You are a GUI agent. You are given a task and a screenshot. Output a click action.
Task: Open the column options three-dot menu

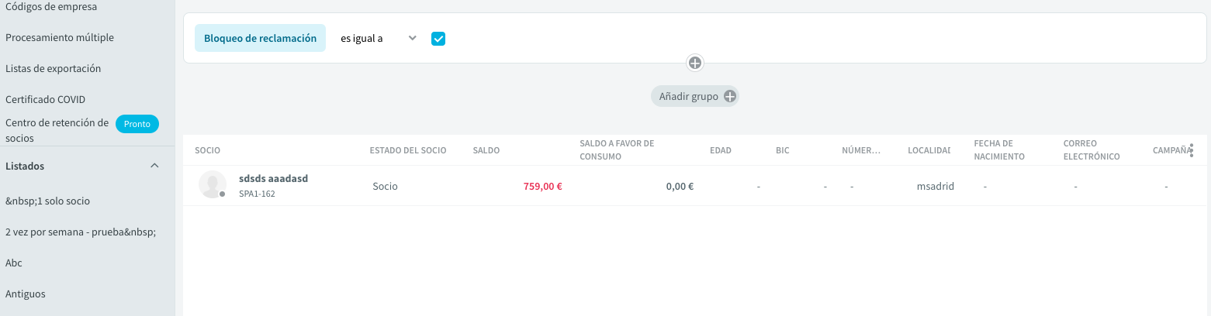point(1192,150)
